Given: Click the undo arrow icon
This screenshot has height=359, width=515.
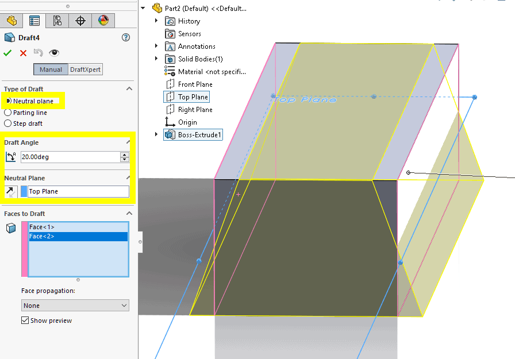Looking at the screenshot, I should click(39, 52).
